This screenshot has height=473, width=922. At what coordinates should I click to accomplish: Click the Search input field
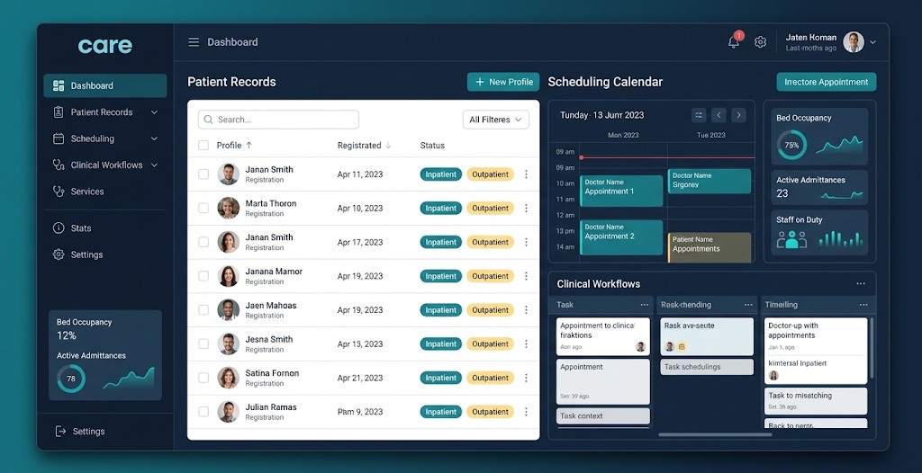point(279,120)
